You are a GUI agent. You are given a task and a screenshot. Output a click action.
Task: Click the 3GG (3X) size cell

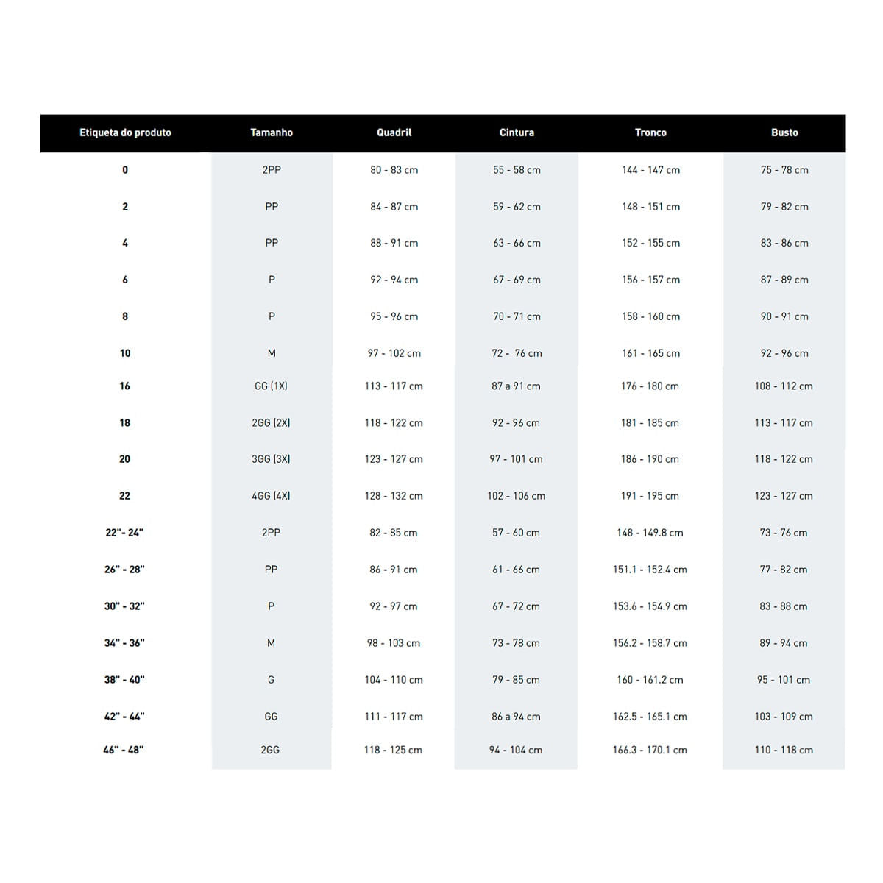[271, 459]
